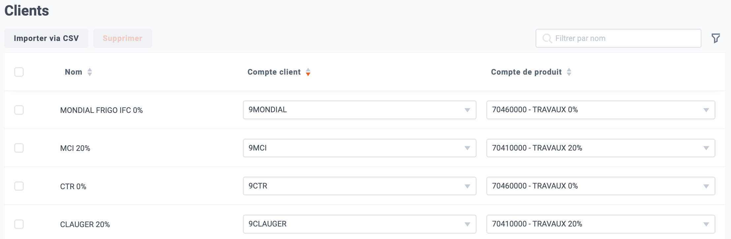Open the advanced filter funnel icon
This screenshot has width=731, height=239.
[715, 38]
